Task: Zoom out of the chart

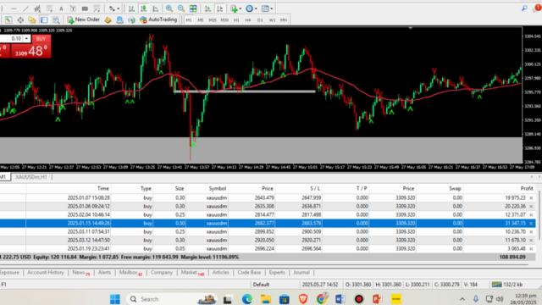Action: coord(180,8)
